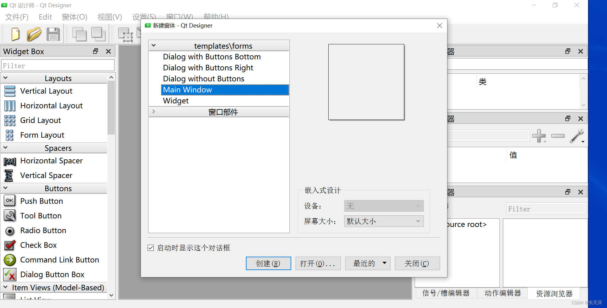Select the Form Layout widget

(x=42, y=135)
